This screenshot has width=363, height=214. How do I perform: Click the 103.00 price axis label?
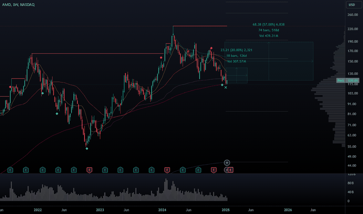coord(352,93)
